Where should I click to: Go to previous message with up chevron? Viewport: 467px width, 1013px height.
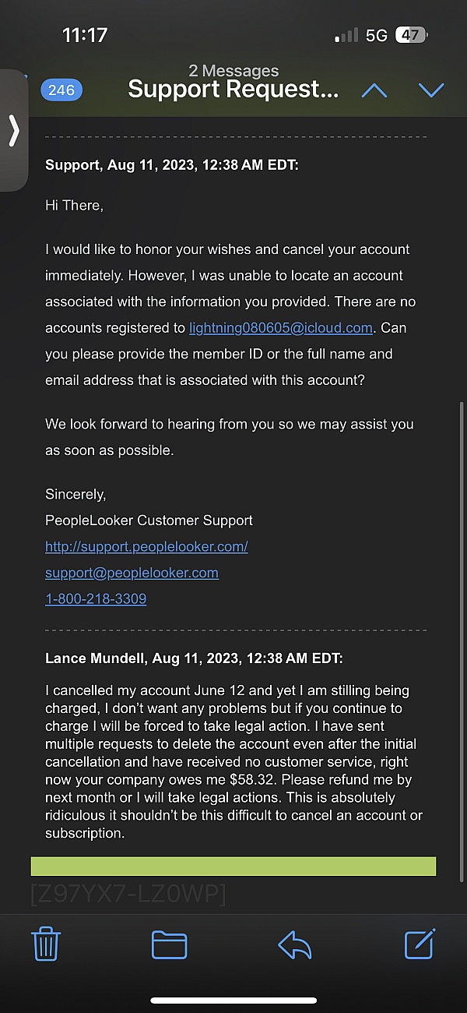tap(374, 90)
